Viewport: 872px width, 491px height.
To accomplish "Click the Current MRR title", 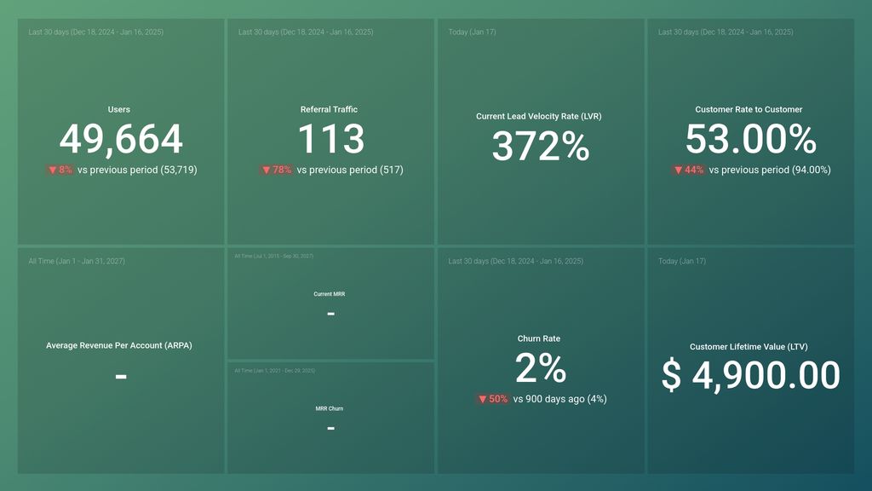I will click(x=330, y=294).
